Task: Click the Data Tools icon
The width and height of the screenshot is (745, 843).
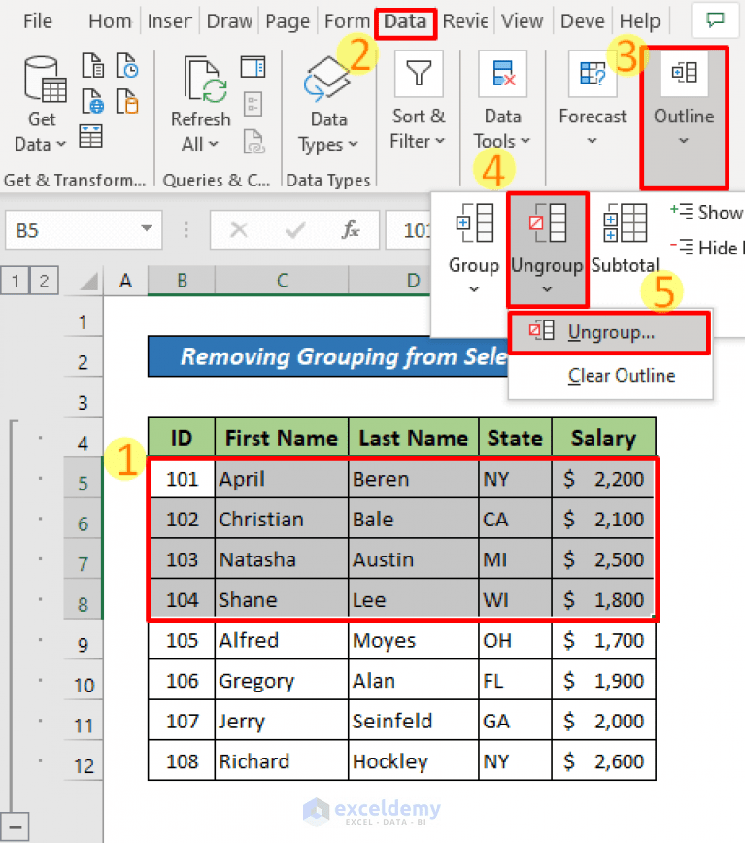Action: point(503,74)
